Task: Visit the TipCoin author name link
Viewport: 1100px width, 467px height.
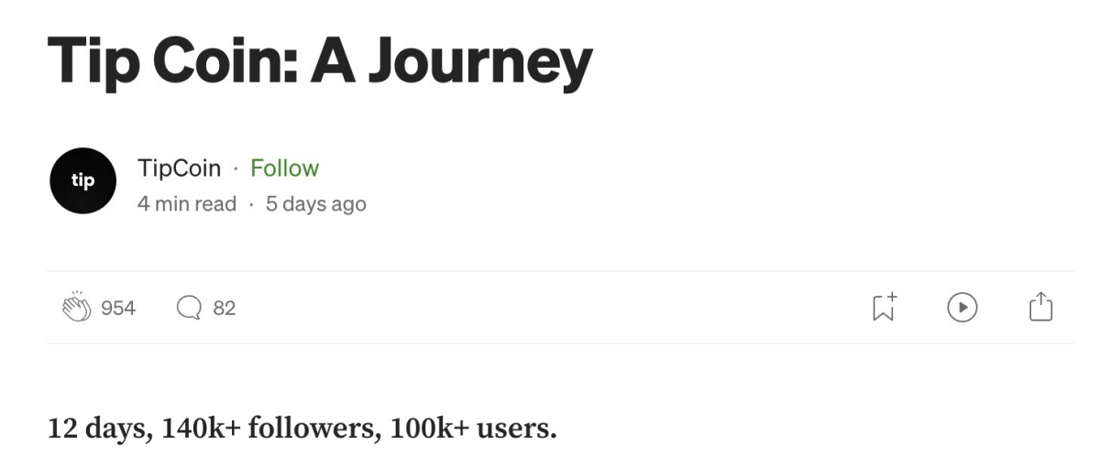Action: click(x=179, y=168)
